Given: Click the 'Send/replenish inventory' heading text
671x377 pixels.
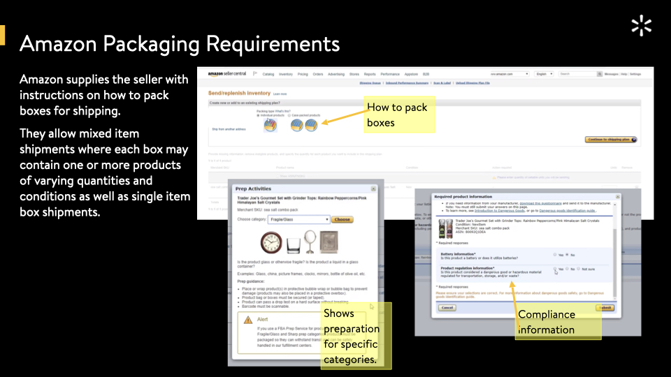Looking at the screenshot, I should point(239,93).
